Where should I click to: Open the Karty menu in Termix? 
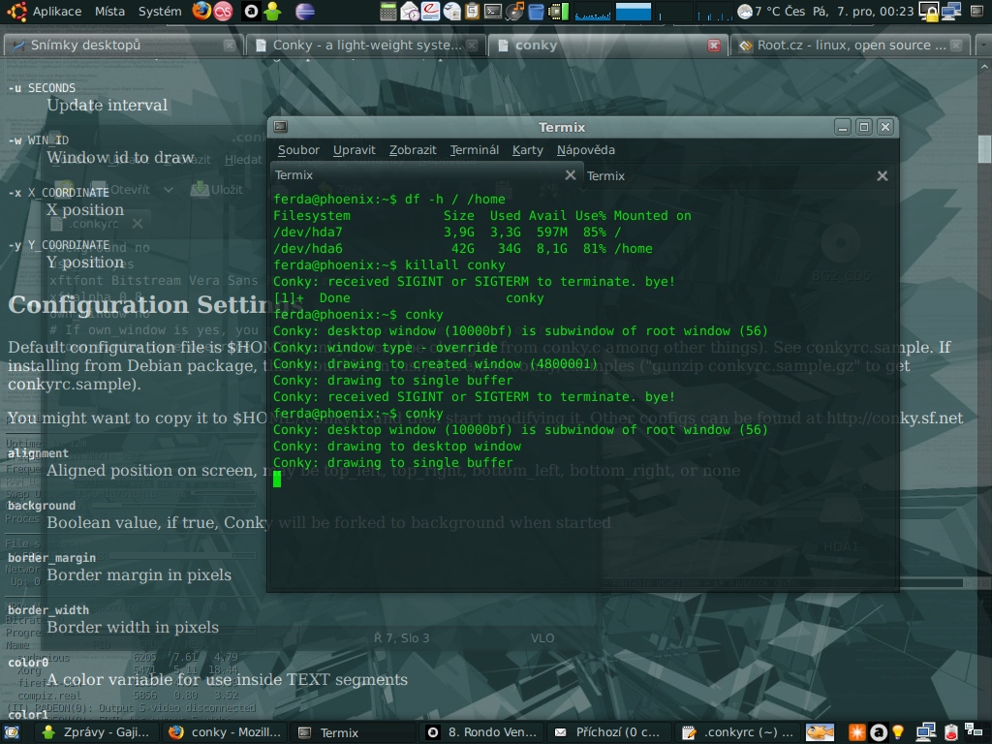click(528, 150)
